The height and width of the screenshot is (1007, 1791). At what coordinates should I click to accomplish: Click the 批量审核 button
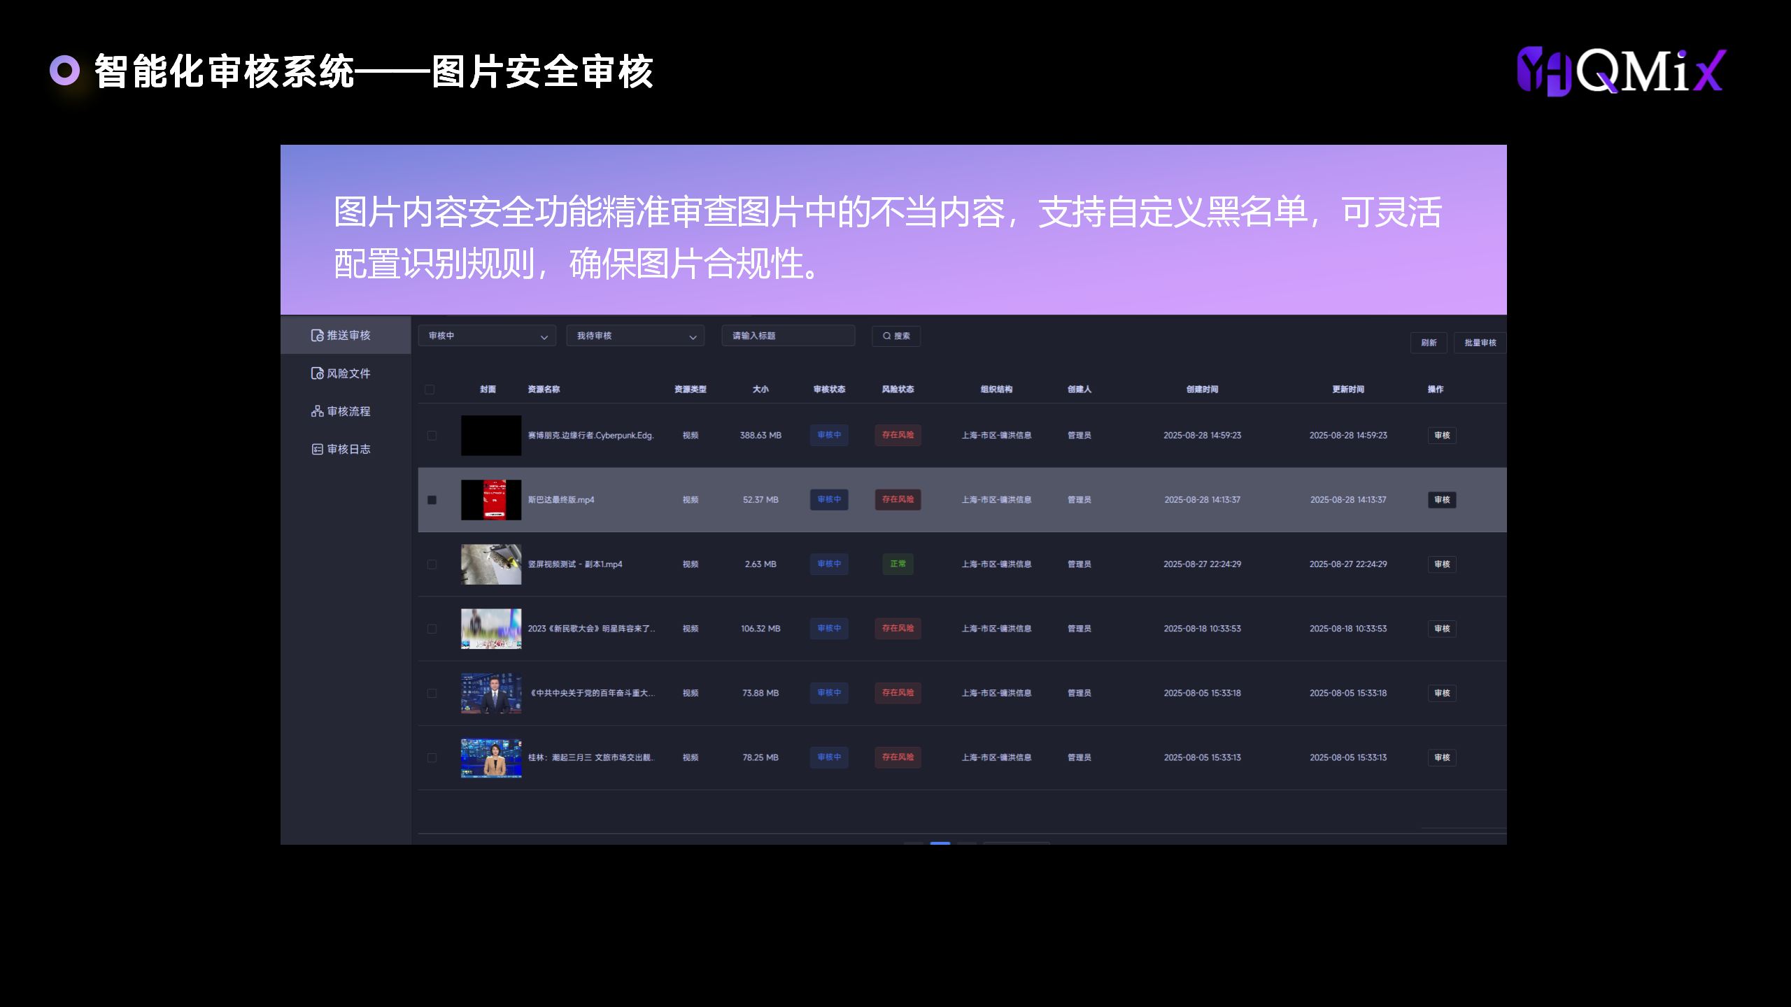1480,343
